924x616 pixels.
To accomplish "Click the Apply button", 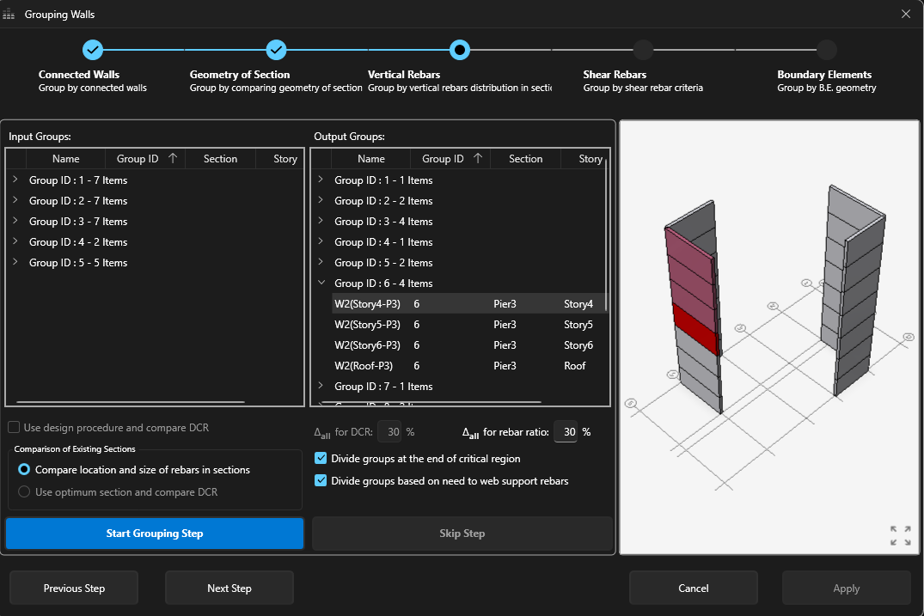I will coord(847,589).
